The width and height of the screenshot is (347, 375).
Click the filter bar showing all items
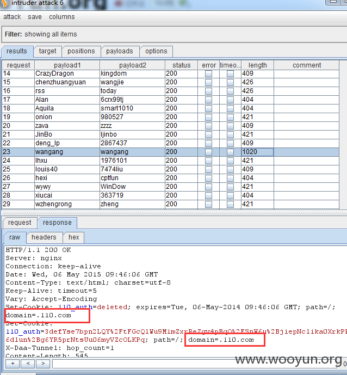tap(175, 34)
